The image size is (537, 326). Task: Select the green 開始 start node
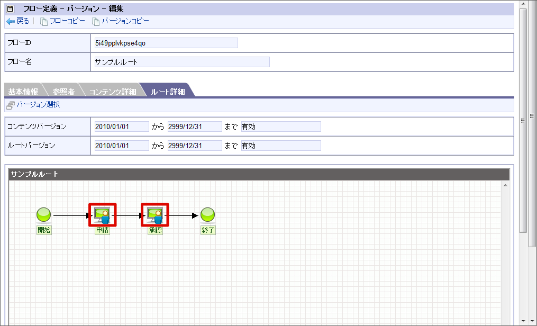click(x=44, y=215)
